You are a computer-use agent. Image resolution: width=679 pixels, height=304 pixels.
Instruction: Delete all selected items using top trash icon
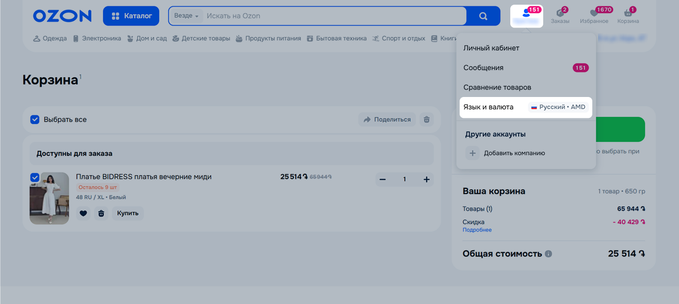pos(427,119)
